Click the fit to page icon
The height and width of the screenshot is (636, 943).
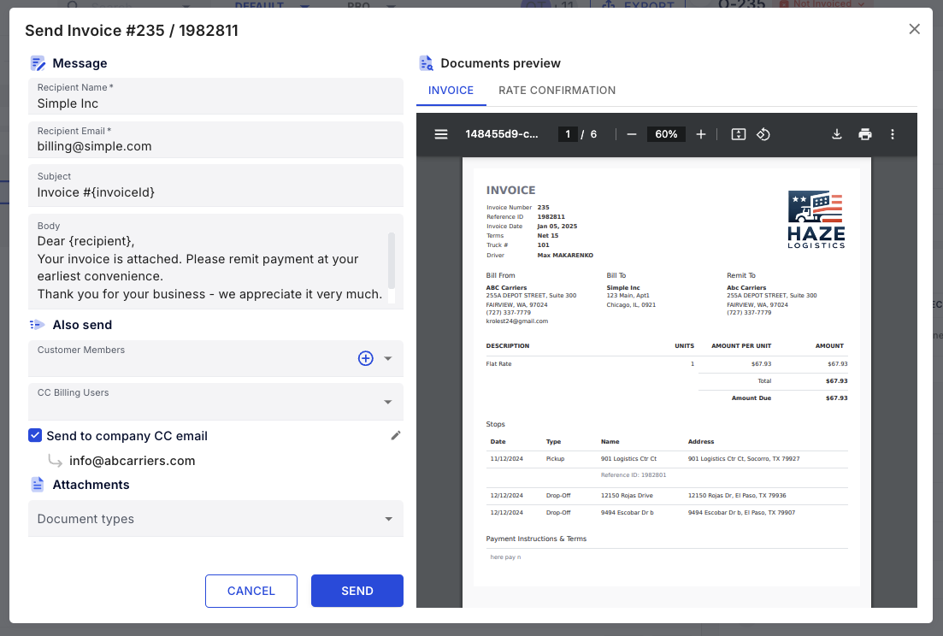point(739,134)
